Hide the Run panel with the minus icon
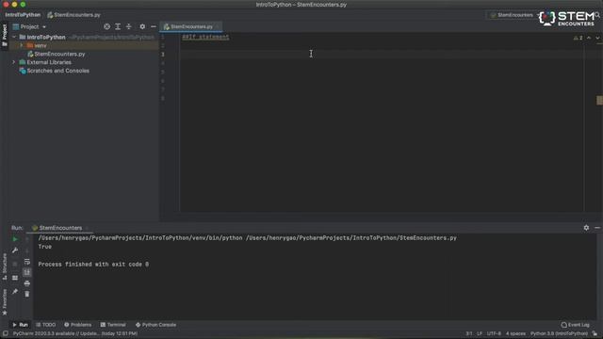The width and height of the screenshot is (603, 339). pyautogui.click(x=597, y=228)
